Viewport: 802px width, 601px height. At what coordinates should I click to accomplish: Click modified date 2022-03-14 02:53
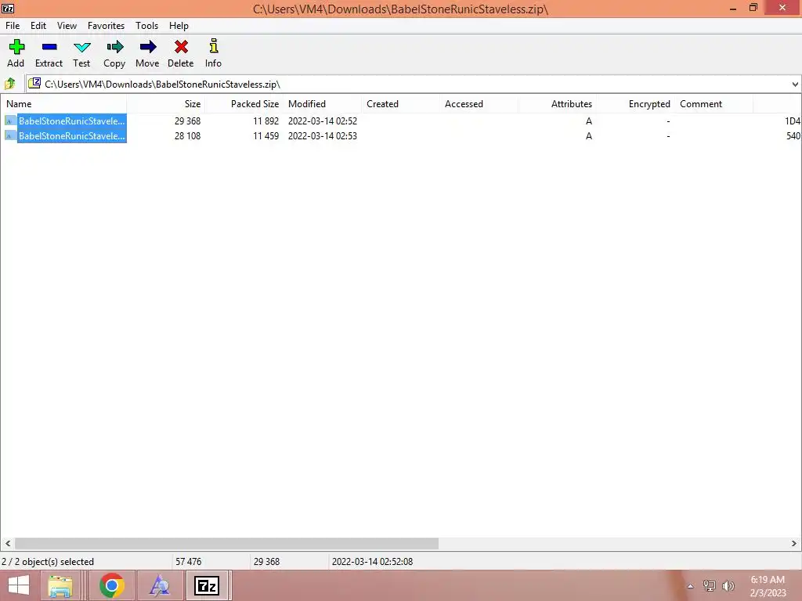coord(323,136)
